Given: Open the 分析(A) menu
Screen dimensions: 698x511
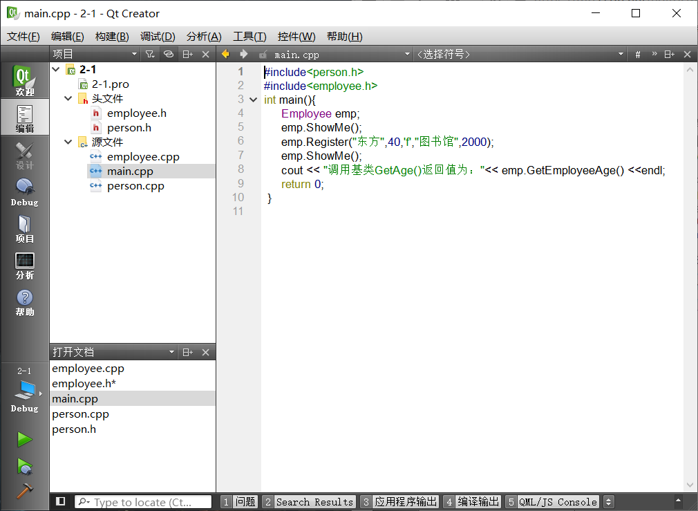Looking at the screenshot, I should coord(204,37).
